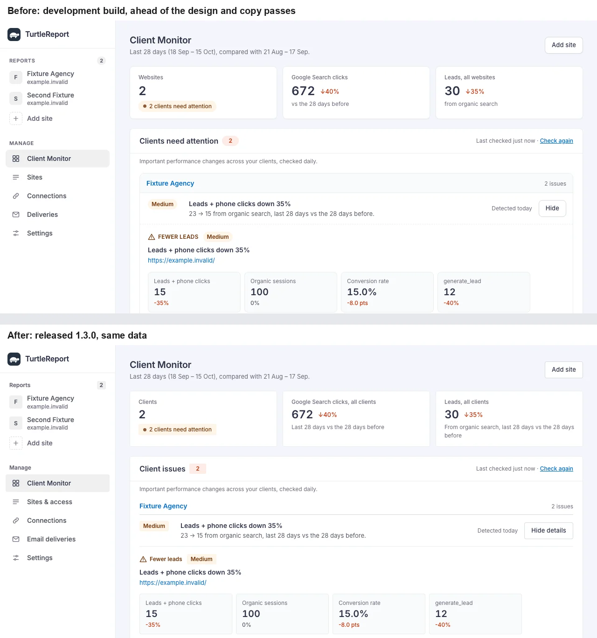This screenshot has width=597, height=638.
Task: Click the 2 clients need attention pill under Websites
Action: [x=177, y=106]
